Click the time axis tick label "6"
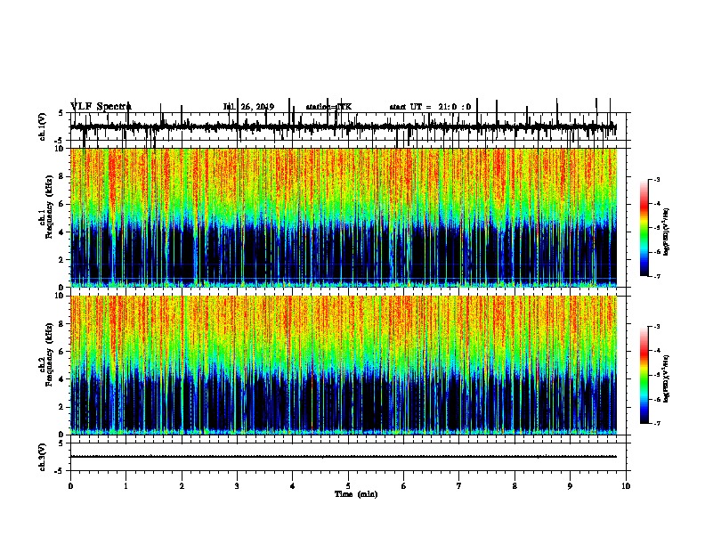This screenshot has height=545, width=705. (x=404, y=486)
